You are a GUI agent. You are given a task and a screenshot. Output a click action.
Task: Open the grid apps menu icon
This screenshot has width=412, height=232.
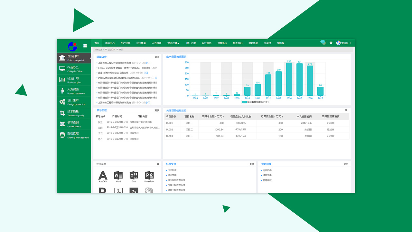point(85,46)
